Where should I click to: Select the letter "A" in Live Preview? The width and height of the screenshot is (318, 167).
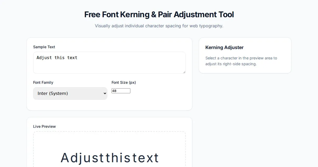coord(65,158)
